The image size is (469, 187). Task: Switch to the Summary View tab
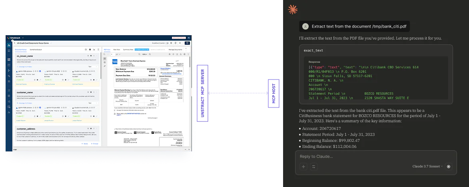[x=128, y=50]
